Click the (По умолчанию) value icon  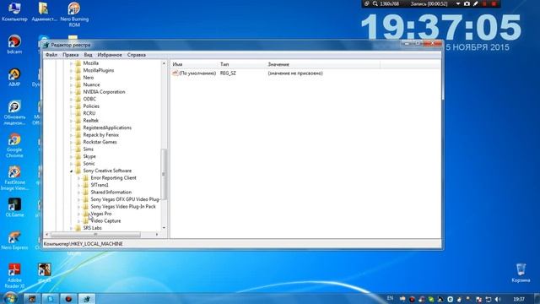coord(175,73)
